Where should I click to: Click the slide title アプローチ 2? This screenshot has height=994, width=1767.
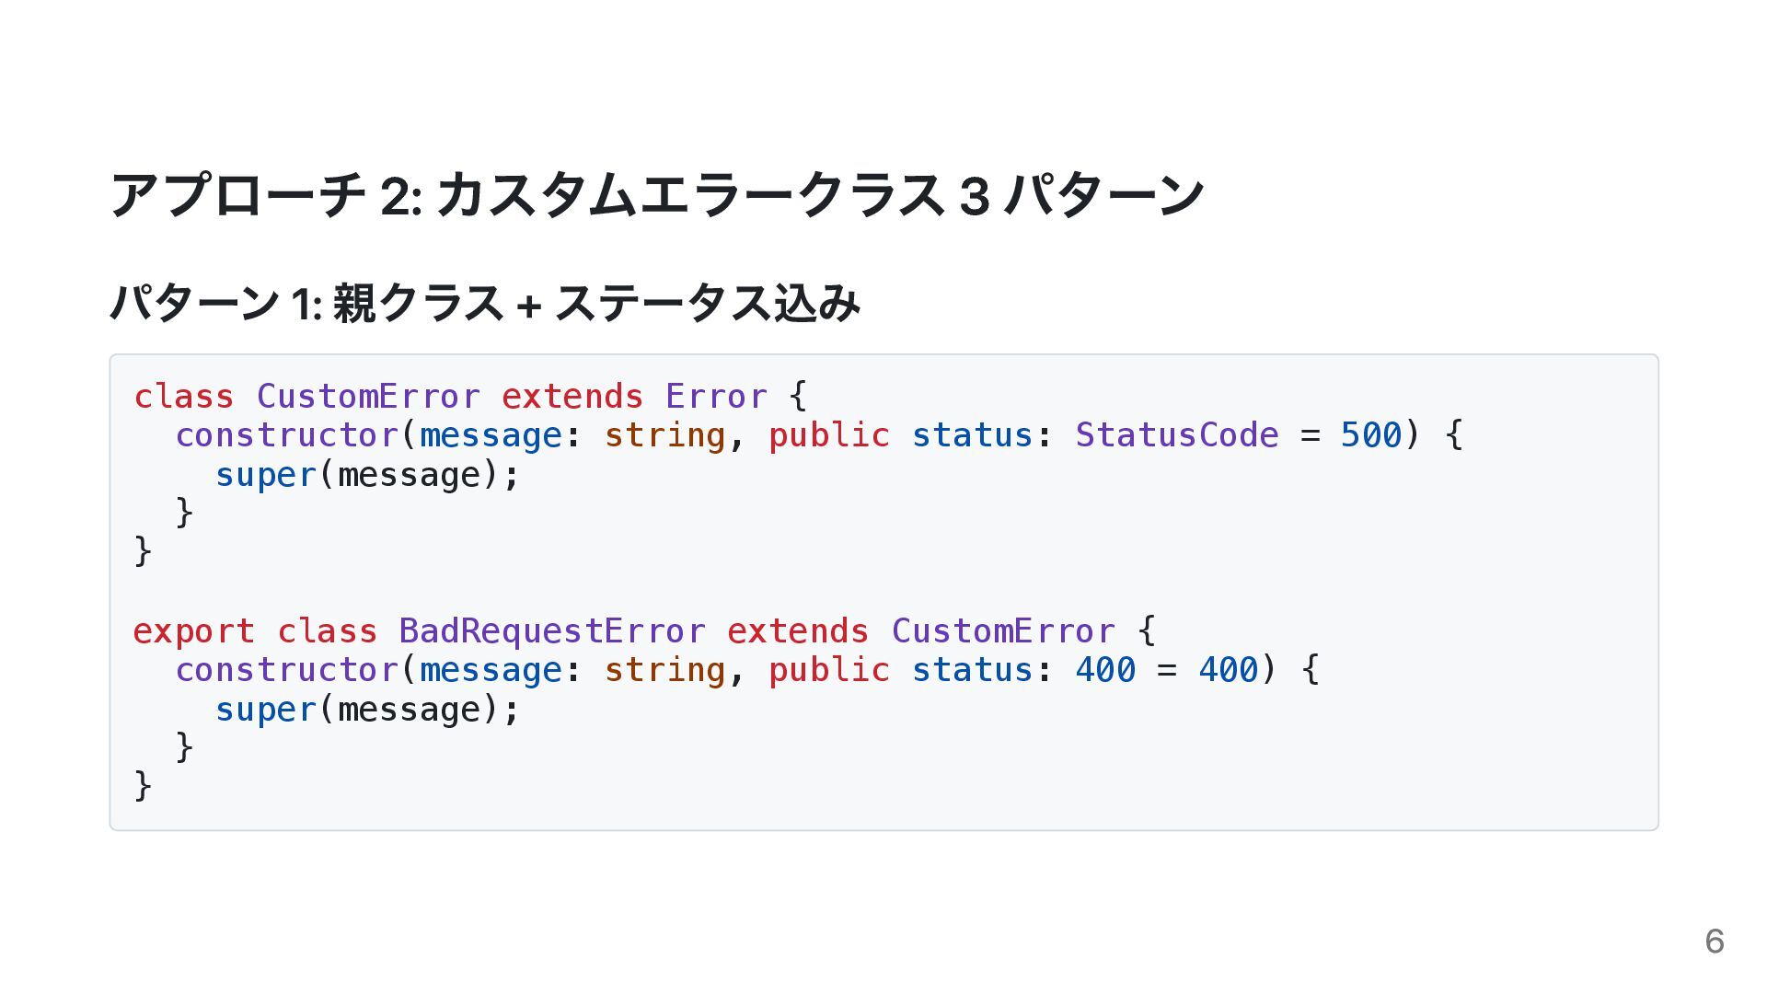pyautogui.click(x=657, y=195)
